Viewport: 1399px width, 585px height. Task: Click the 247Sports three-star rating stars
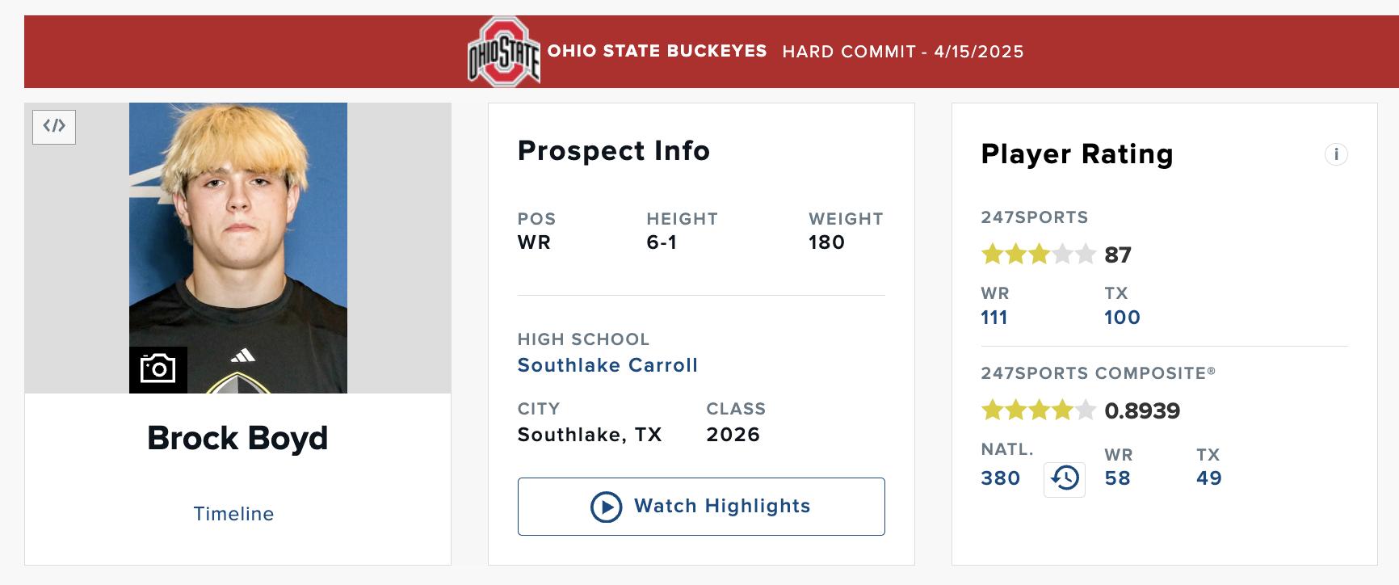[x=1038, y=255]
